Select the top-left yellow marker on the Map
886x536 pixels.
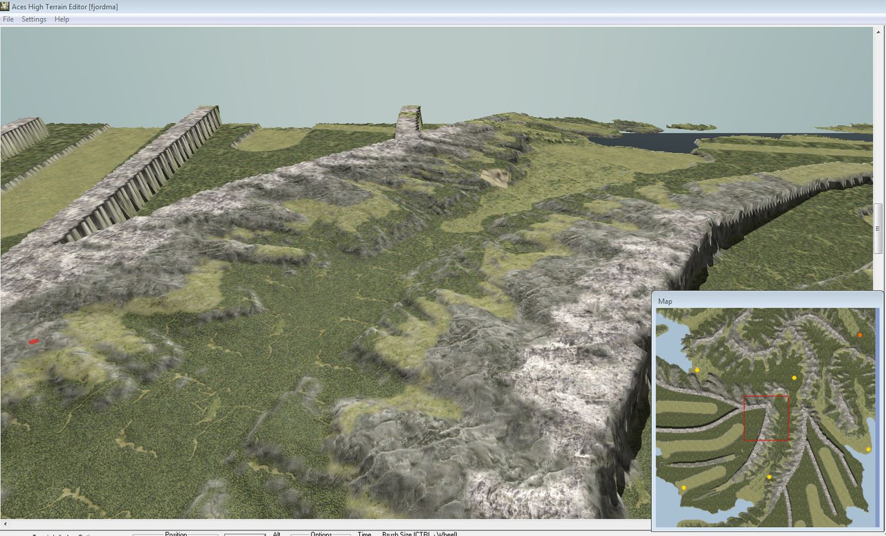697,370
